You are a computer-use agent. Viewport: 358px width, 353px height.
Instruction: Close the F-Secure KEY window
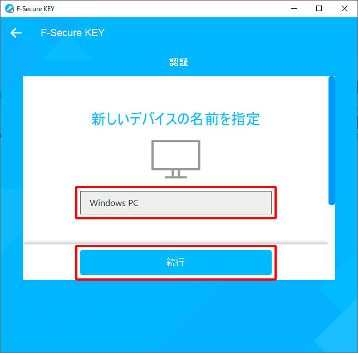click(x=345, y=9)
